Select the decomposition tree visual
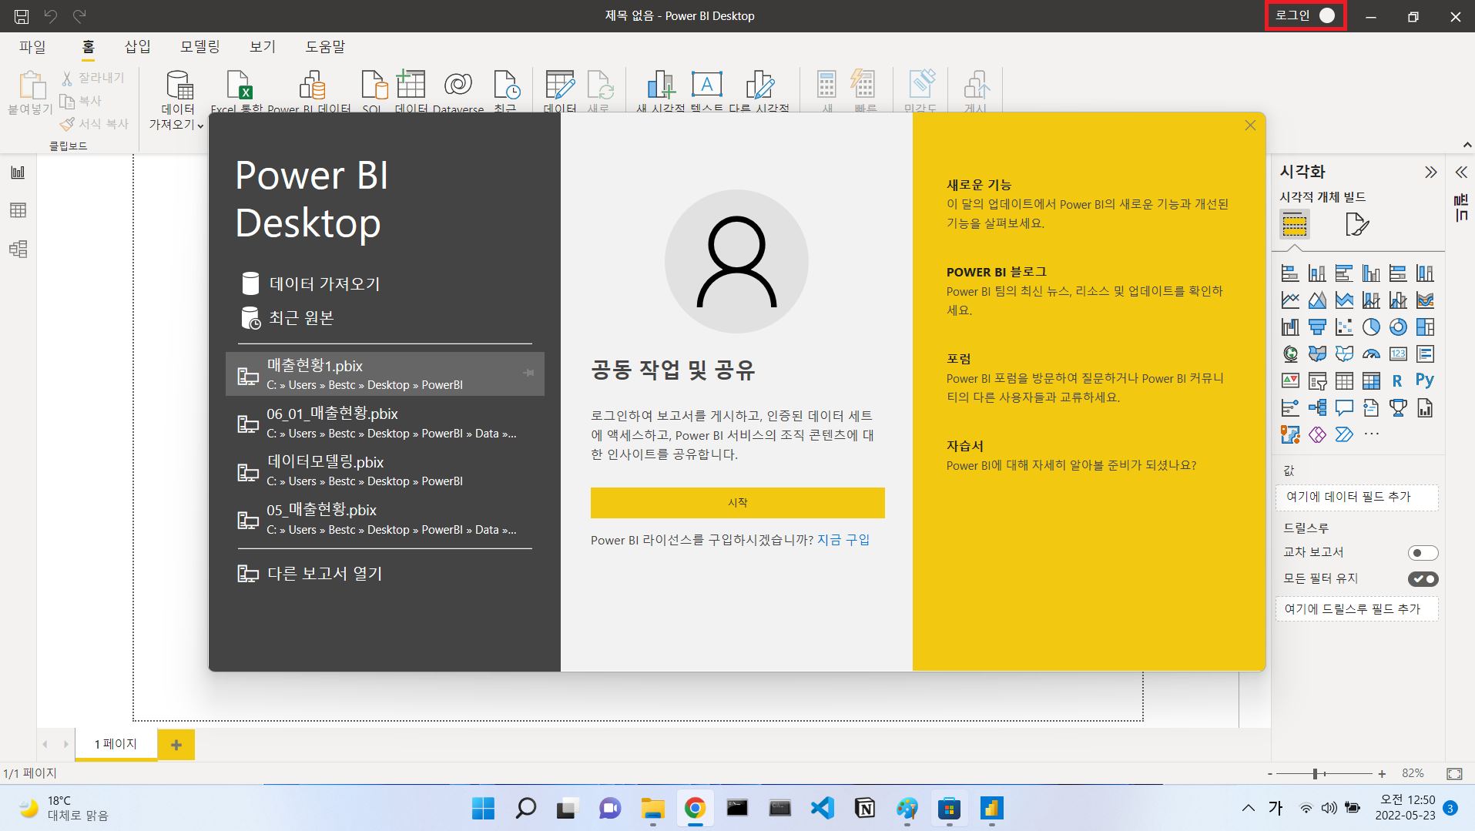The width and height of the screenshot is (1475, 831). (x=1317, y=408)
